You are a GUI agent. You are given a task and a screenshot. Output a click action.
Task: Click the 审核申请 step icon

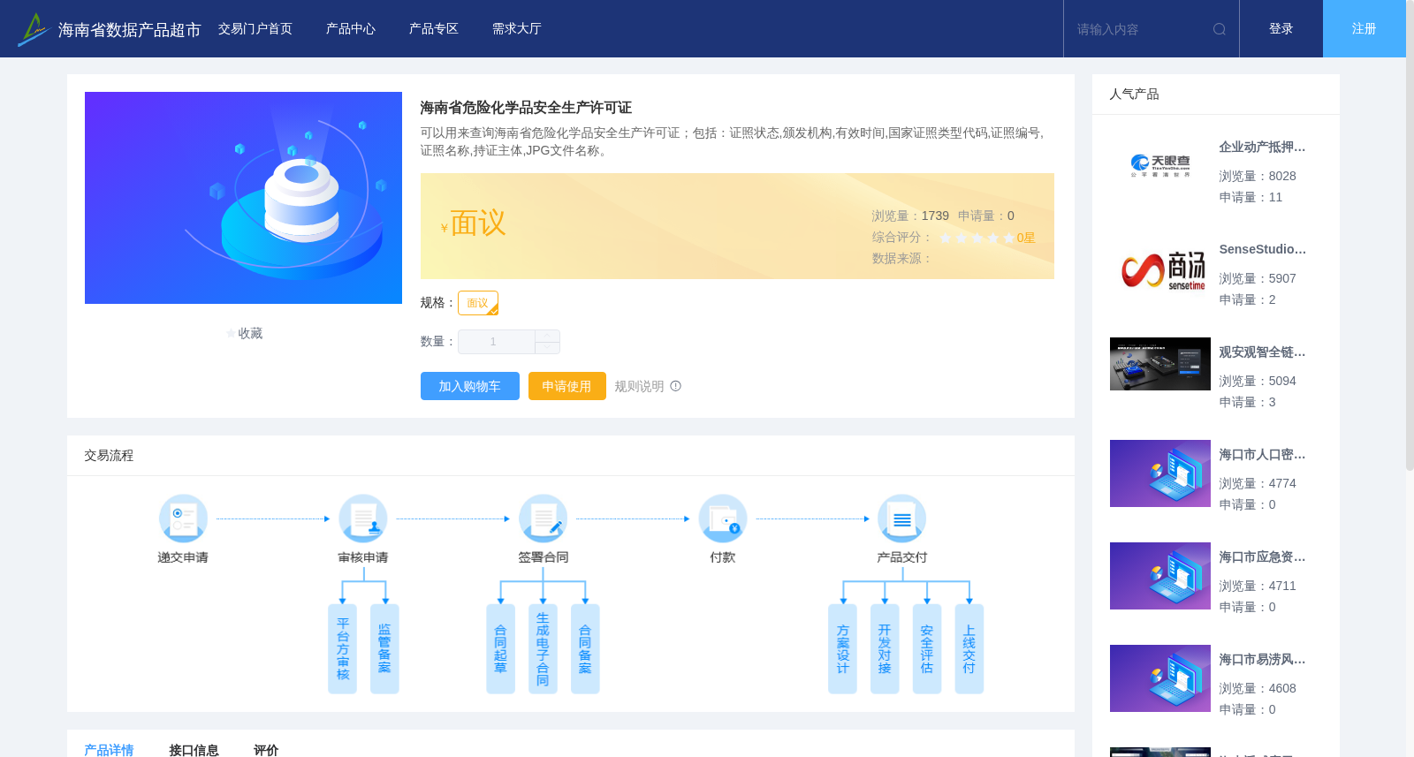pos(363,519)
